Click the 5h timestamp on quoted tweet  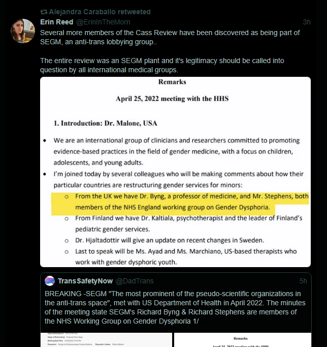[303, 281]
